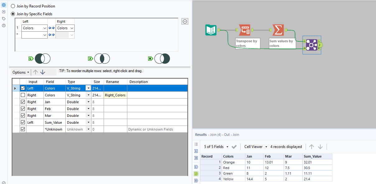The width and height of the screenshot is (376, 184).
Task: Show the R output results anchor
Action: pyautogui.click(x=195, y=180)
